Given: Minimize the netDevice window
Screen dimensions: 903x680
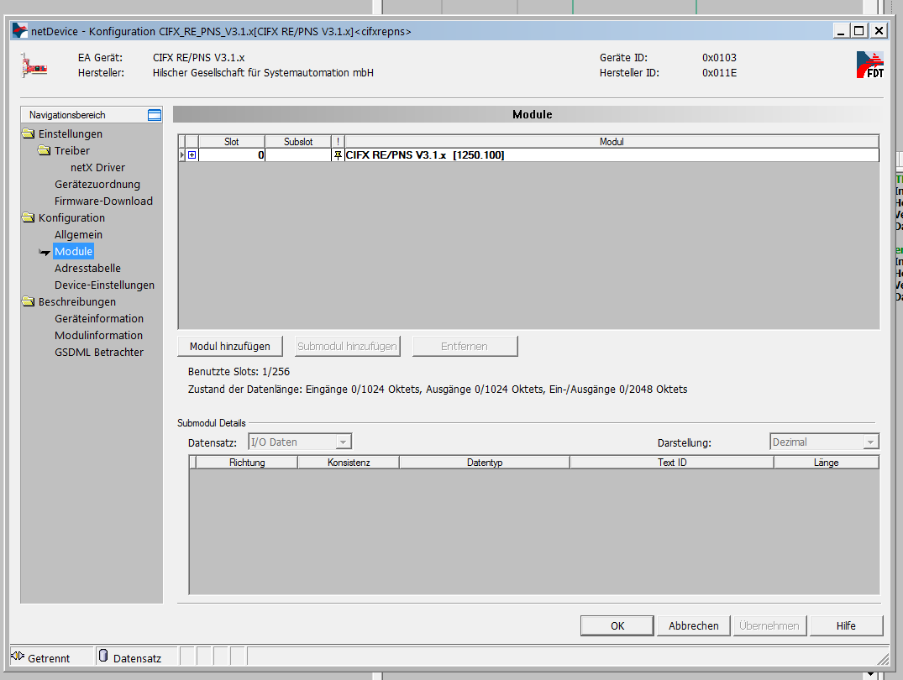Looking at the screenshot, I should pos(841,30).
